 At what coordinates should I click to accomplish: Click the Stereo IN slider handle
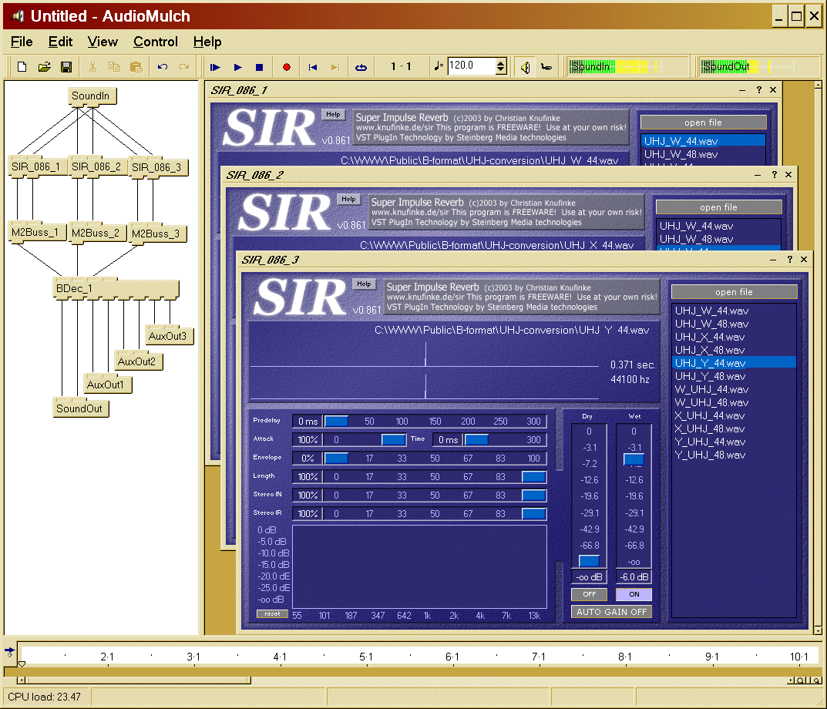point(534,496)
